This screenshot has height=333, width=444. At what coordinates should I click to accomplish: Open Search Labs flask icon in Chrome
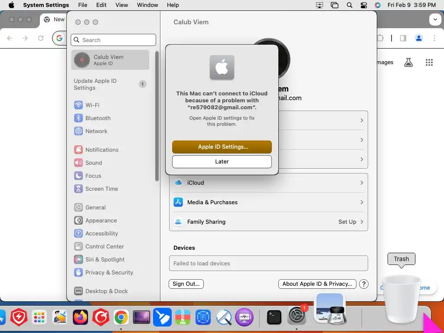408,62
